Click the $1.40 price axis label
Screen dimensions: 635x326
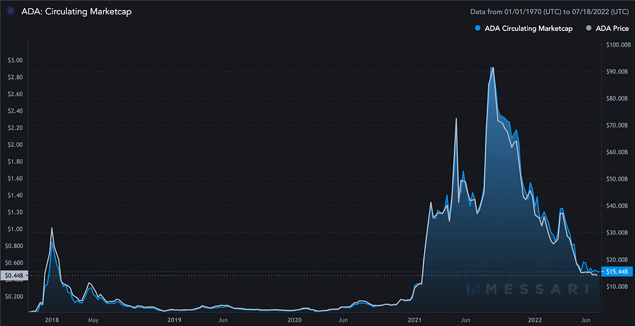coord(16,195)
